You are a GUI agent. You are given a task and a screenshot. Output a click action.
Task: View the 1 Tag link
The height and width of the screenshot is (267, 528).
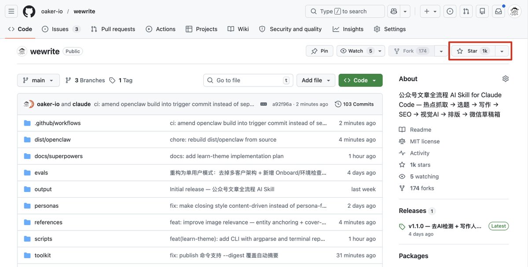coord(121,80)
